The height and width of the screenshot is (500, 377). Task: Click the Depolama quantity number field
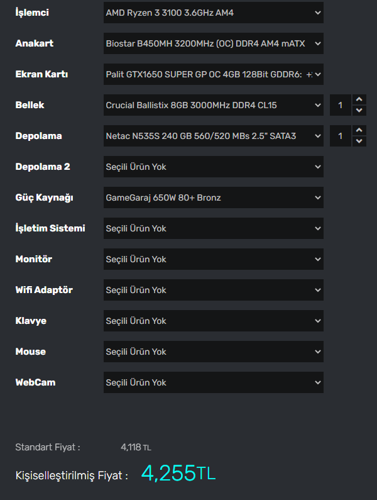click(x=341, y=136)
